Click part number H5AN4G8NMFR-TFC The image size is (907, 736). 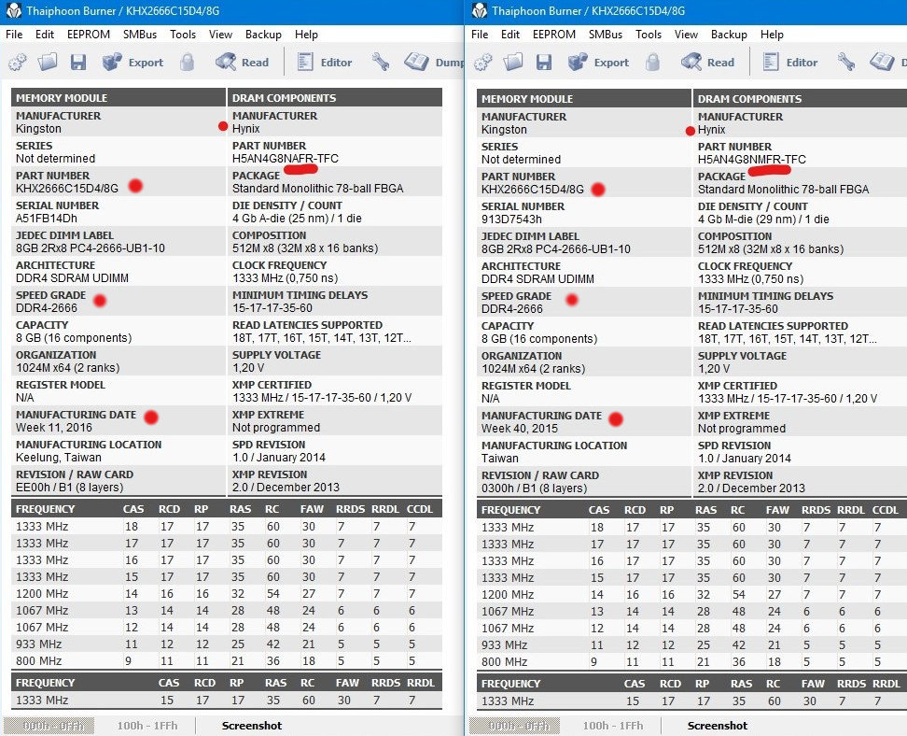pos(751,159)
